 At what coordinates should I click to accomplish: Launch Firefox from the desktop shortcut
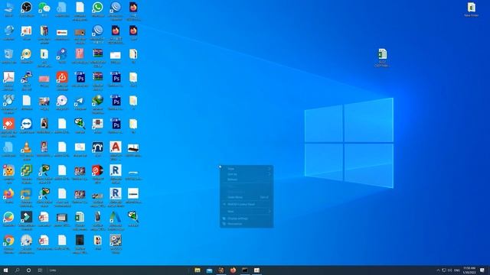(8, 194)
